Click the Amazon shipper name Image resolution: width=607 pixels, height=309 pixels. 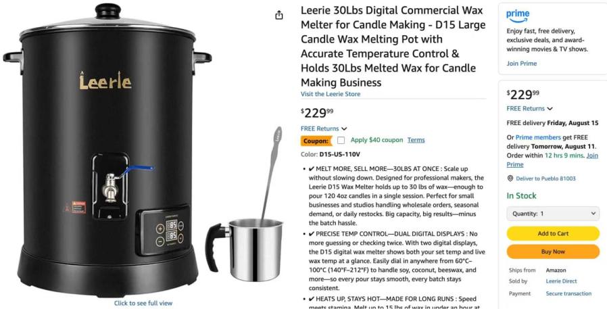[x=556, y=270]
